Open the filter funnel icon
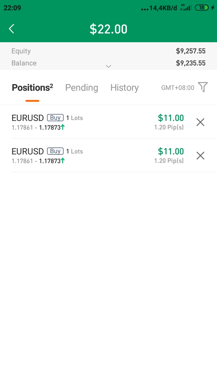The width and height of the screenshot is (217, 386). coord(203,87)
